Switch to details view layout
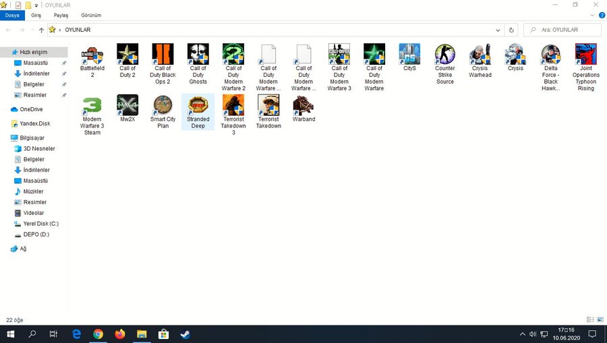The image size is (607, 343). coord(590,319)
